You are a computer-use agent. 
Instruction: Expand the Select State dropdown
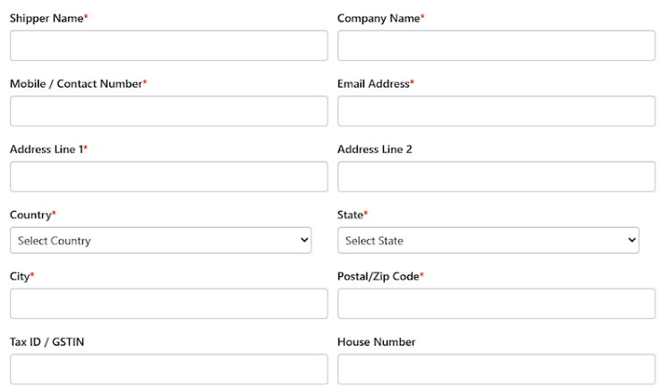coord(488,240)
